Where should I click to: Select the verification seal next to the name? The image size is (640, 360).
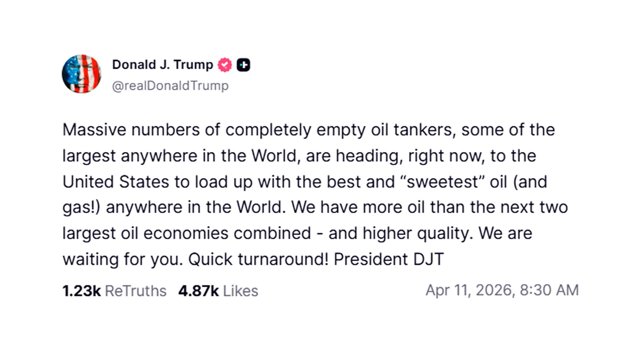coord(225,64)
